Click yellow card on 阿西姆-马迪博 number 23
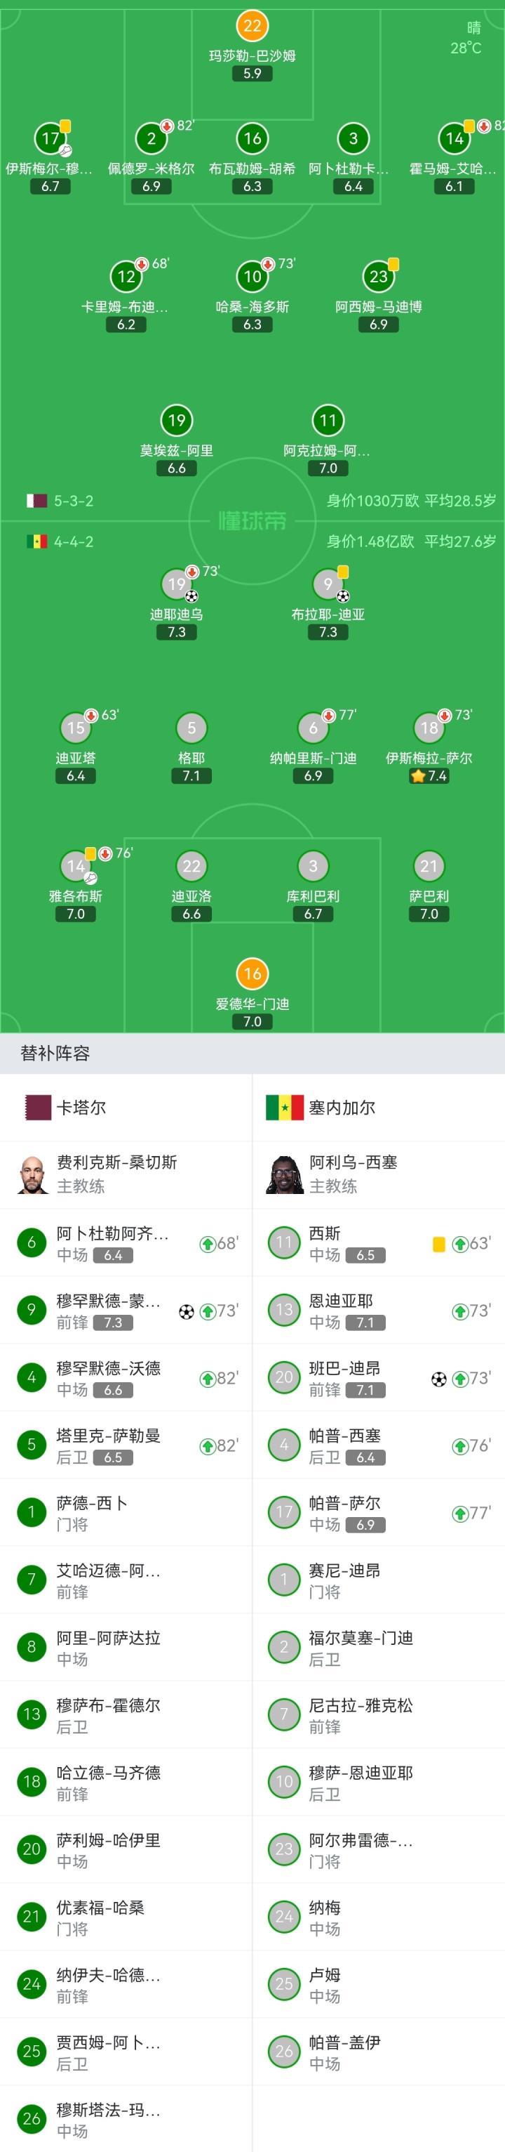505x2152 pixels. point(393,265)
